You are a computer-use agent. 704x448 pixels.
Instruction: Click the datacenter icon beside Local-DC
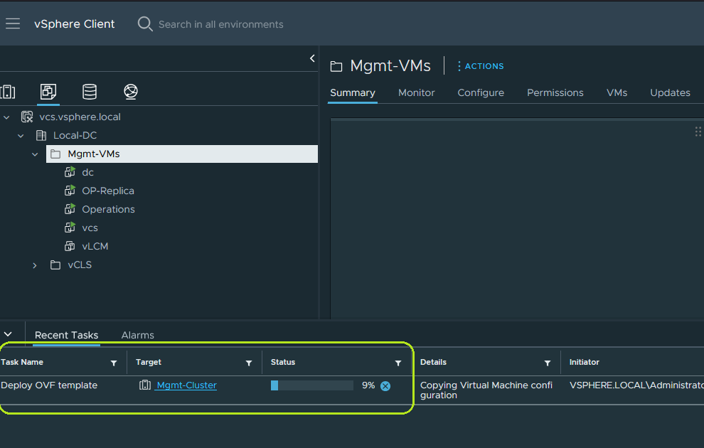pos(41,136)
